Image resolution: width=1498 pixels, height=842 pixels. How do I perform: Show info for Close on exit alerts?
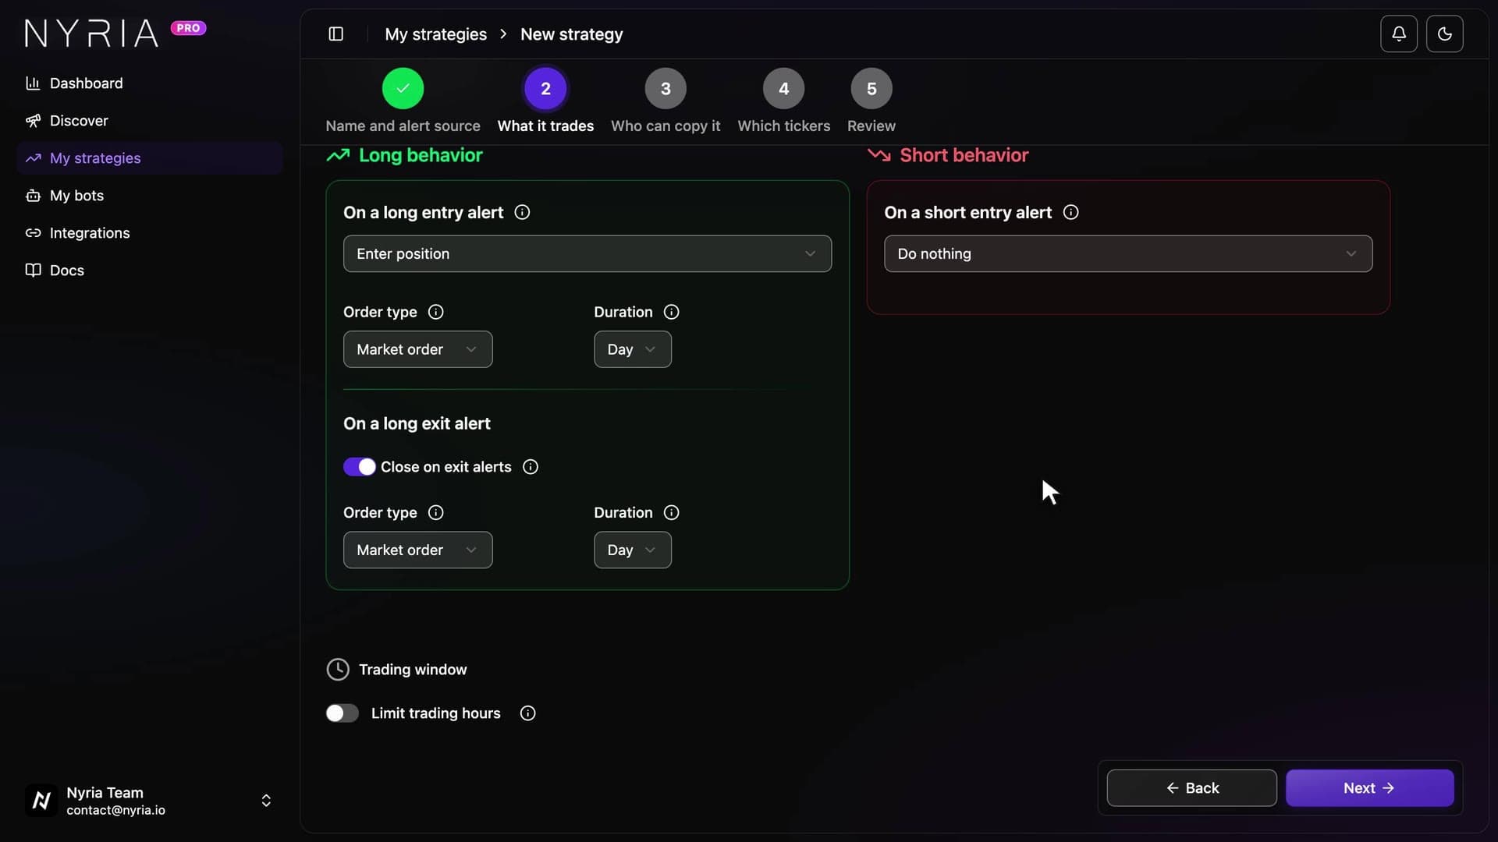(531, 467)
